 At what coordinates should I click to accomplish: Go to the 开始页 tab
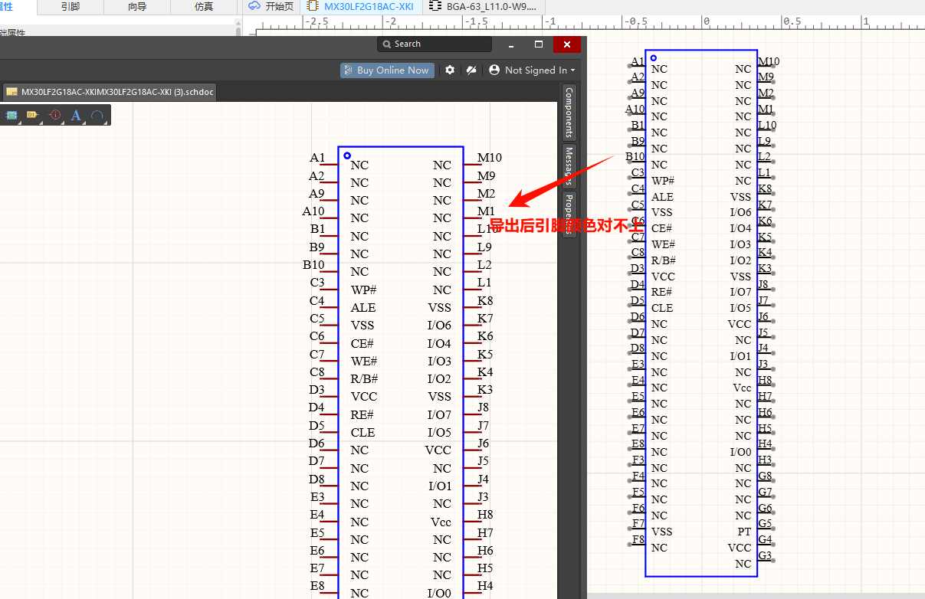click(x=271, y=6)
